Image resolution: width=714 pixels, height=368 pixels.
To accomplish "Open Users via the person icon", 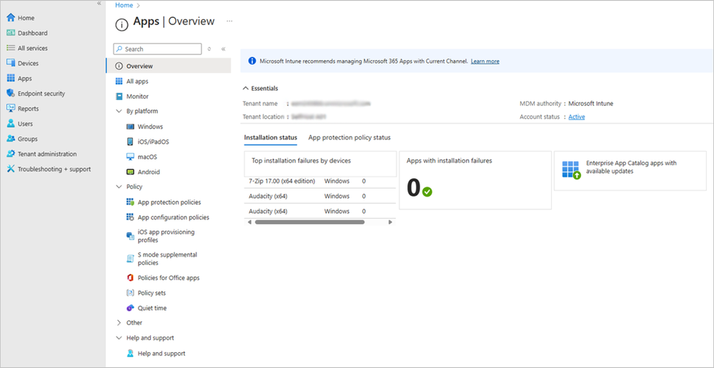I will [11, 124].
